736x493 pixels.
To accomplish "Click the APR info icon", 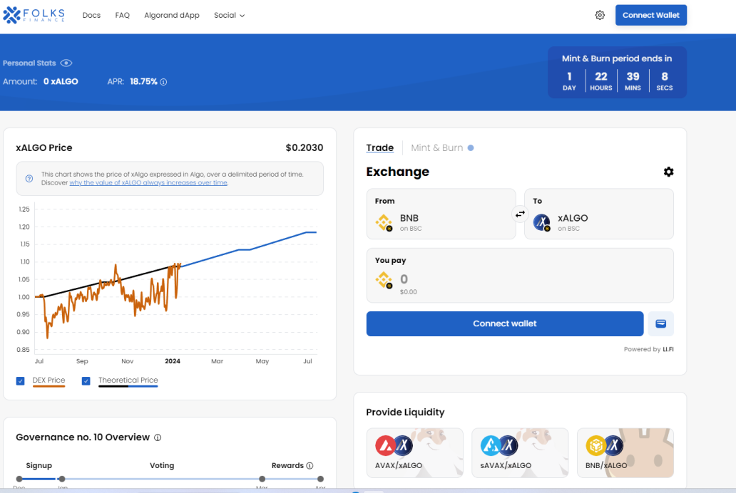I will 163,82.
